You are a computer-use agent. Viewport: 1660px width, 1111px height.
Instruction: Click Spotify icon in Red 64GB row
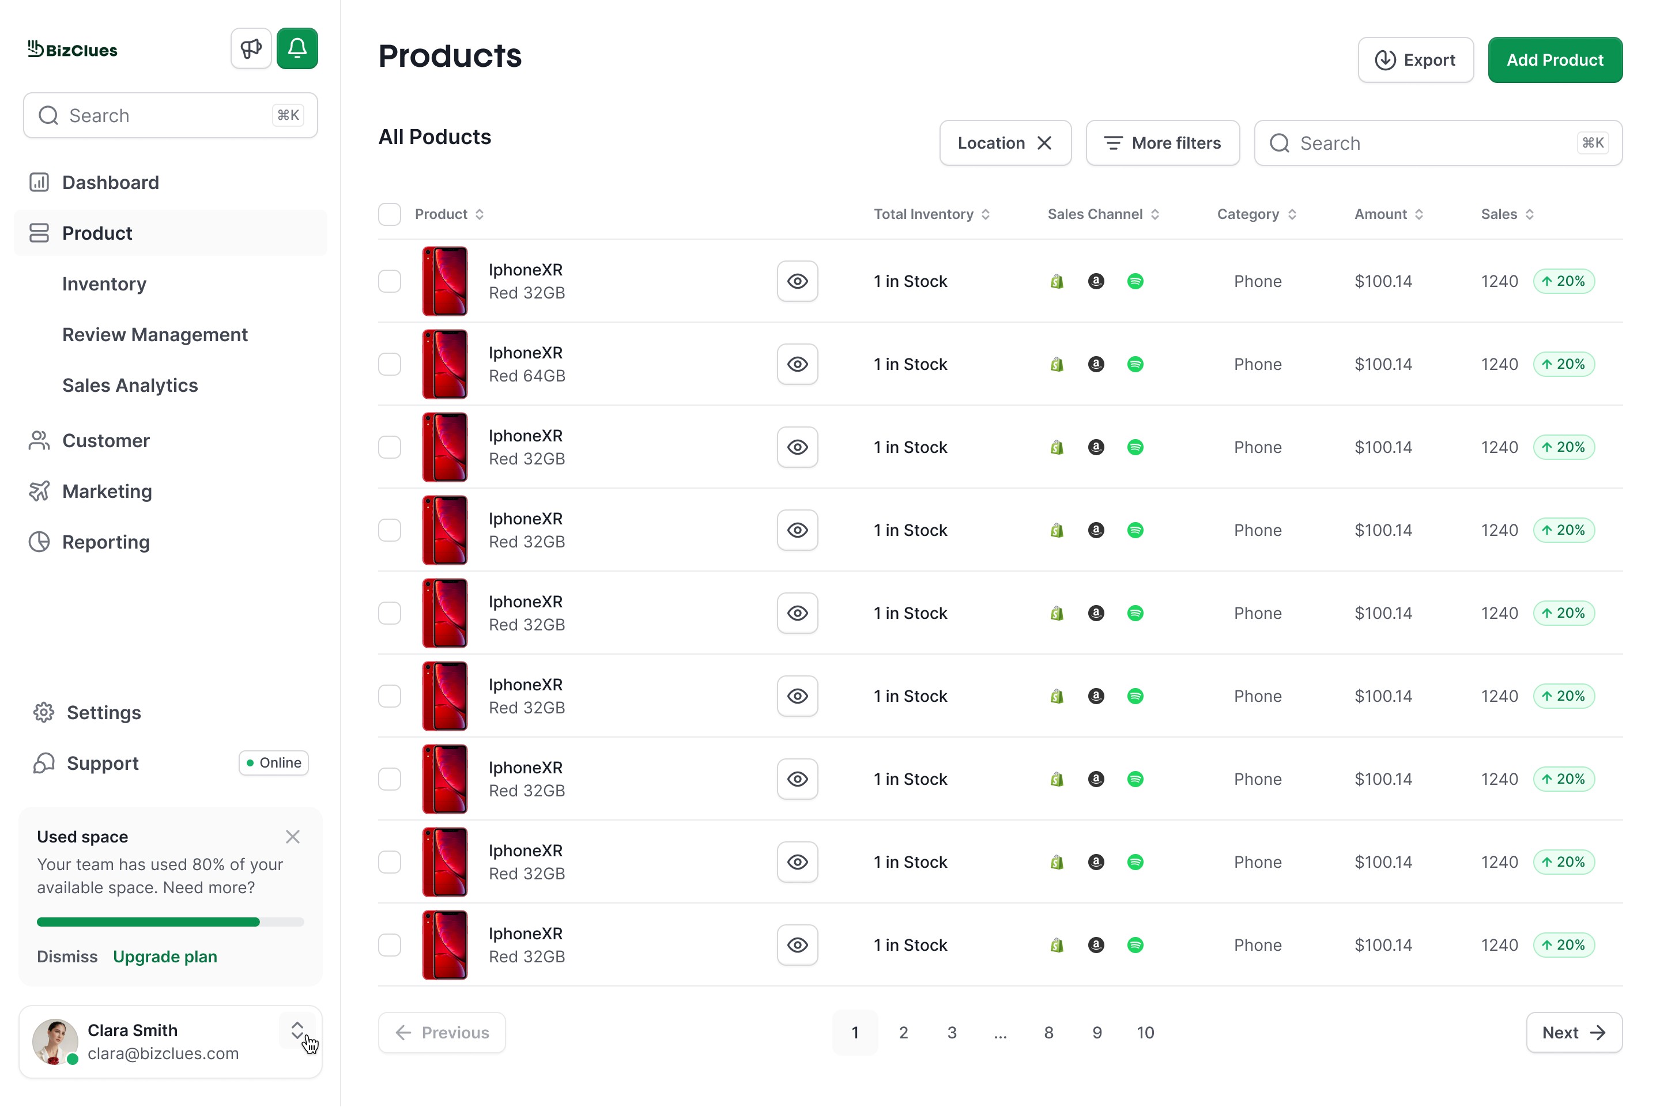1137,365
